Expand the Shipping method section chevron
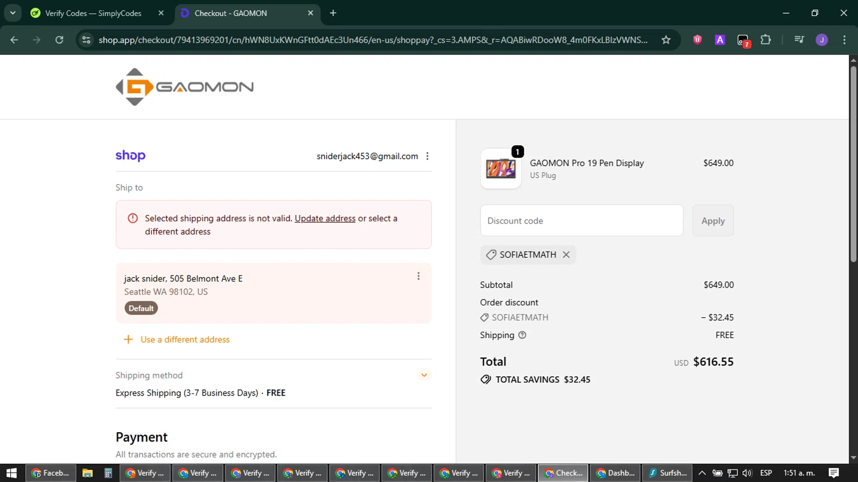The height and width of the screenshot is (482, 858). click(424, 375)
